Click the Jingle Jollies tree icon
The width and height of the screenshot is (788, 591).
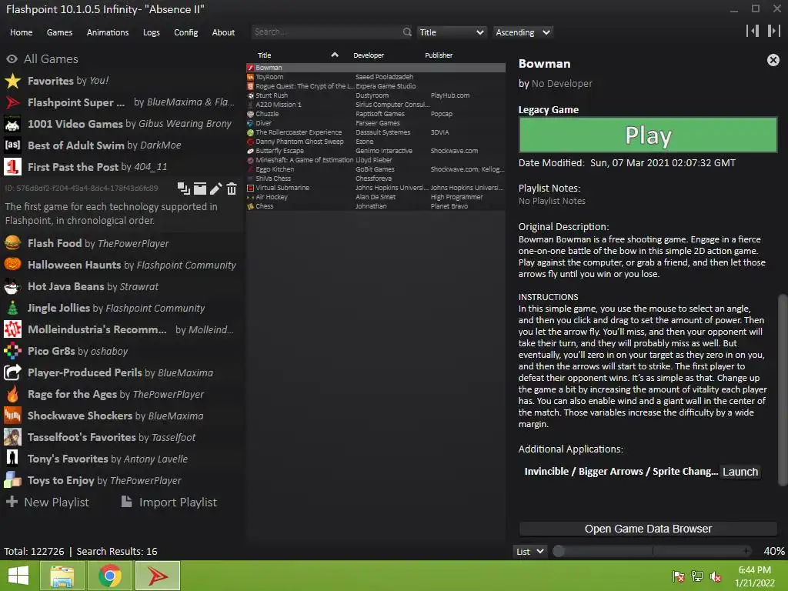coord(12,308)
